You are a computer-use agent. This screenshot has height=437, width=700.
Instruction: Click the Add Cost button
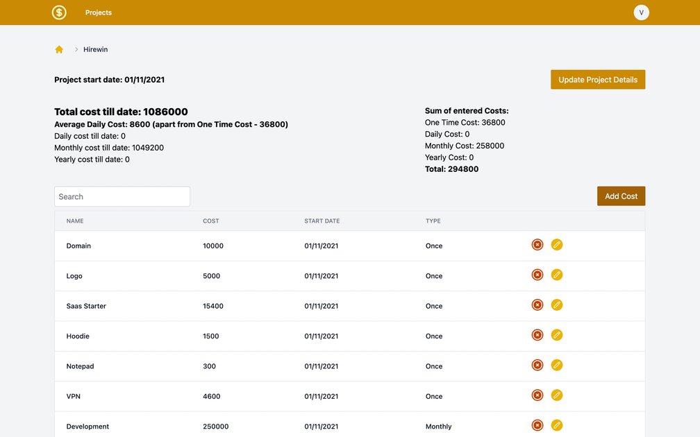pos(620,196)
